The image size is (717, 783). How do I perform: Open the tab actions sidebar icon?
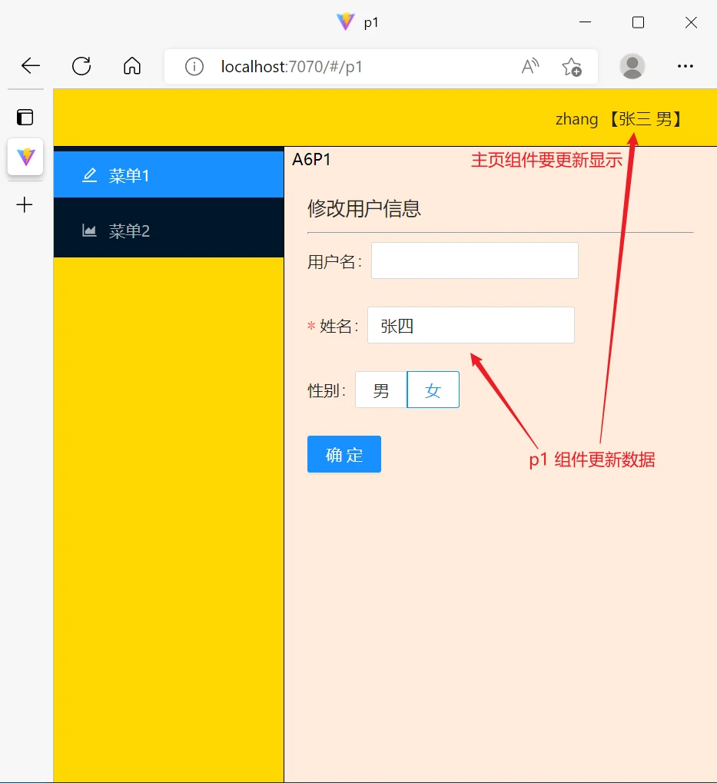[25, 117]
